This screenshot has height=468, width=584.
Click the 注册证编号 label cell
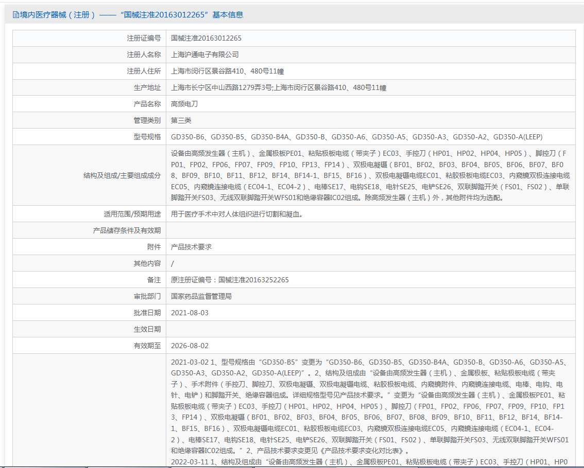click(144, 39)
